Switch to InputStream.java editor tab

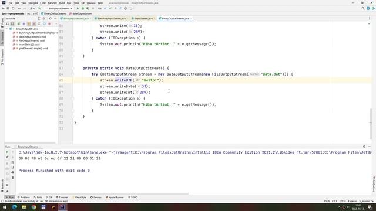(x=143, y=18)
